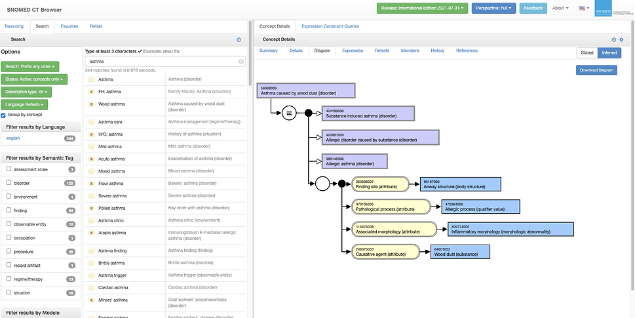Open Description type: All dropdown
Screen dimensions: 635x318
coord(26,92)
